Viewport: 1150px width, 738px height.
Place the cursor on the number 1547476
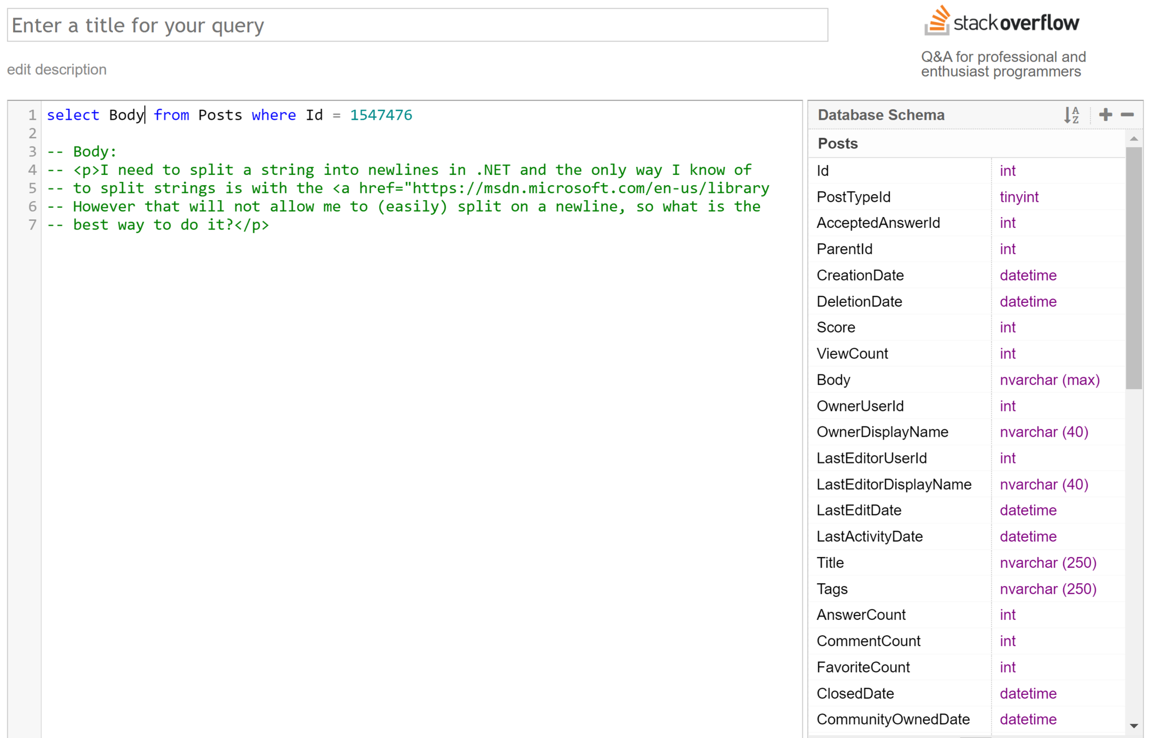point(381,115)
